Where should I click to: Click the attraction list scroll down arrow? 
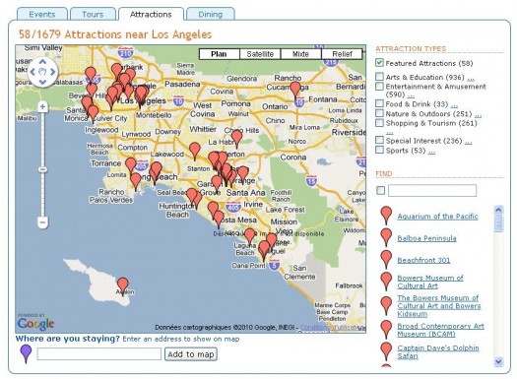pos(498,361)
